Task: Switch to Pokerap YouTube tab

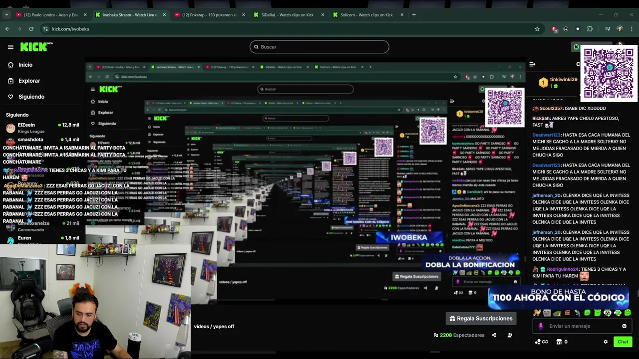Action: 209,15
